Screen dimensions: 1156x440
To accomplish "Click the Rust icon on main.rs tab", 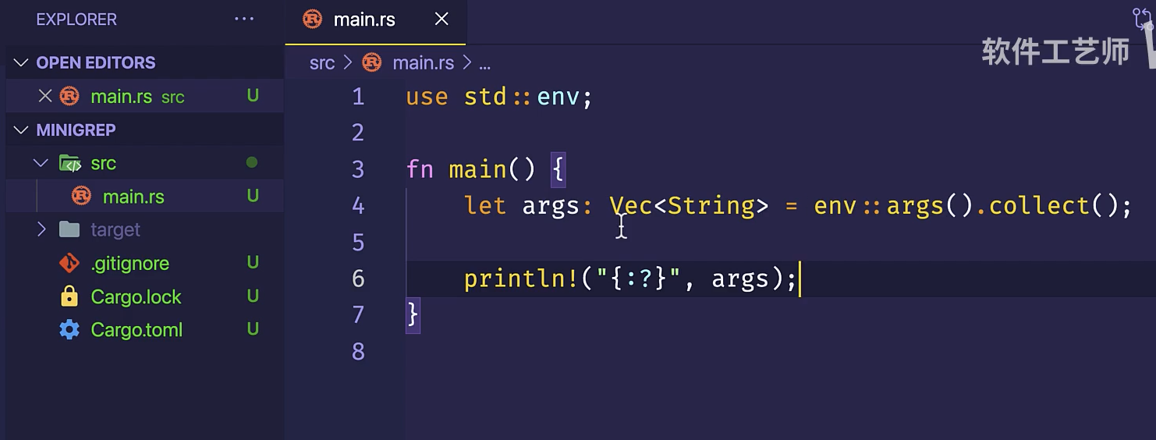I will coord(312,20).
